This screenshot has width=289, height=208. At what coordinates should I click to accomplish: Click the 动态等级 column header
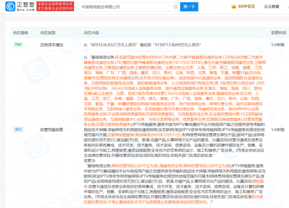coord(20,33)
